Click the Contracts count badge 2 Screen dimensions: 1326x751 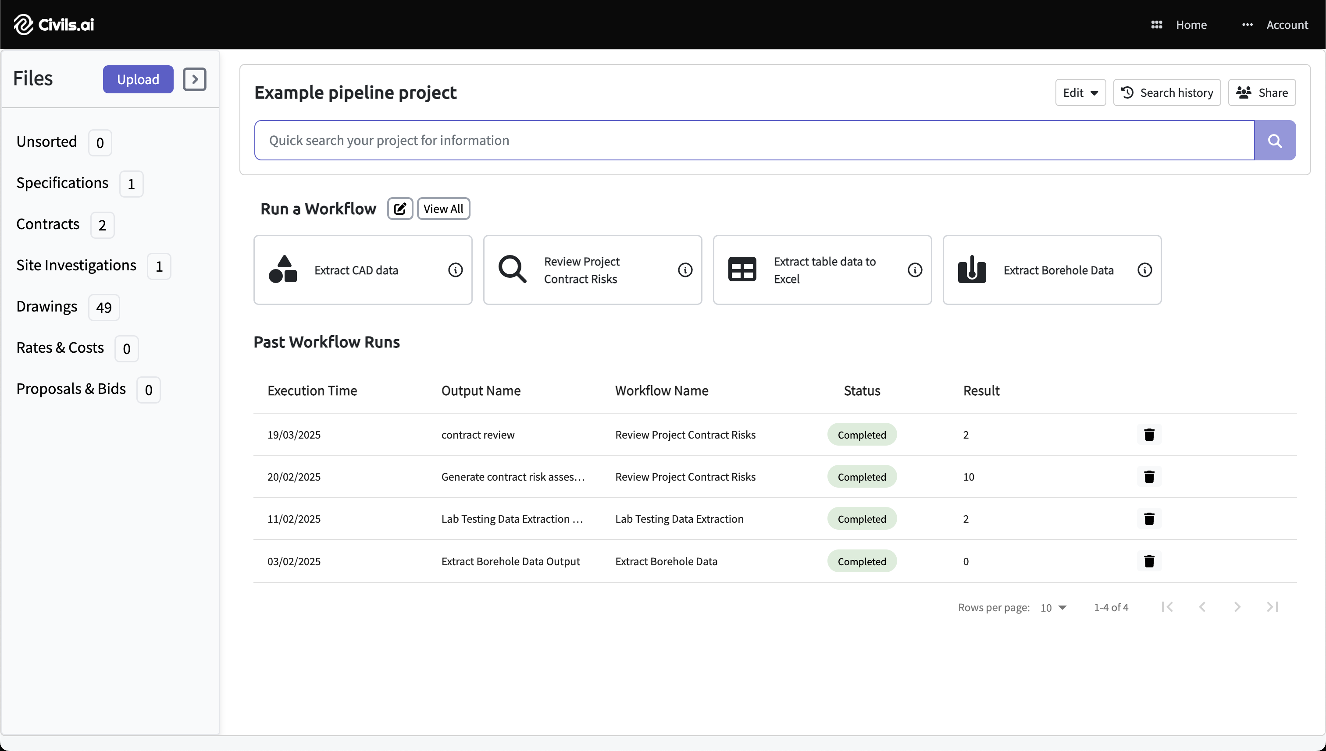coord(102,225)
